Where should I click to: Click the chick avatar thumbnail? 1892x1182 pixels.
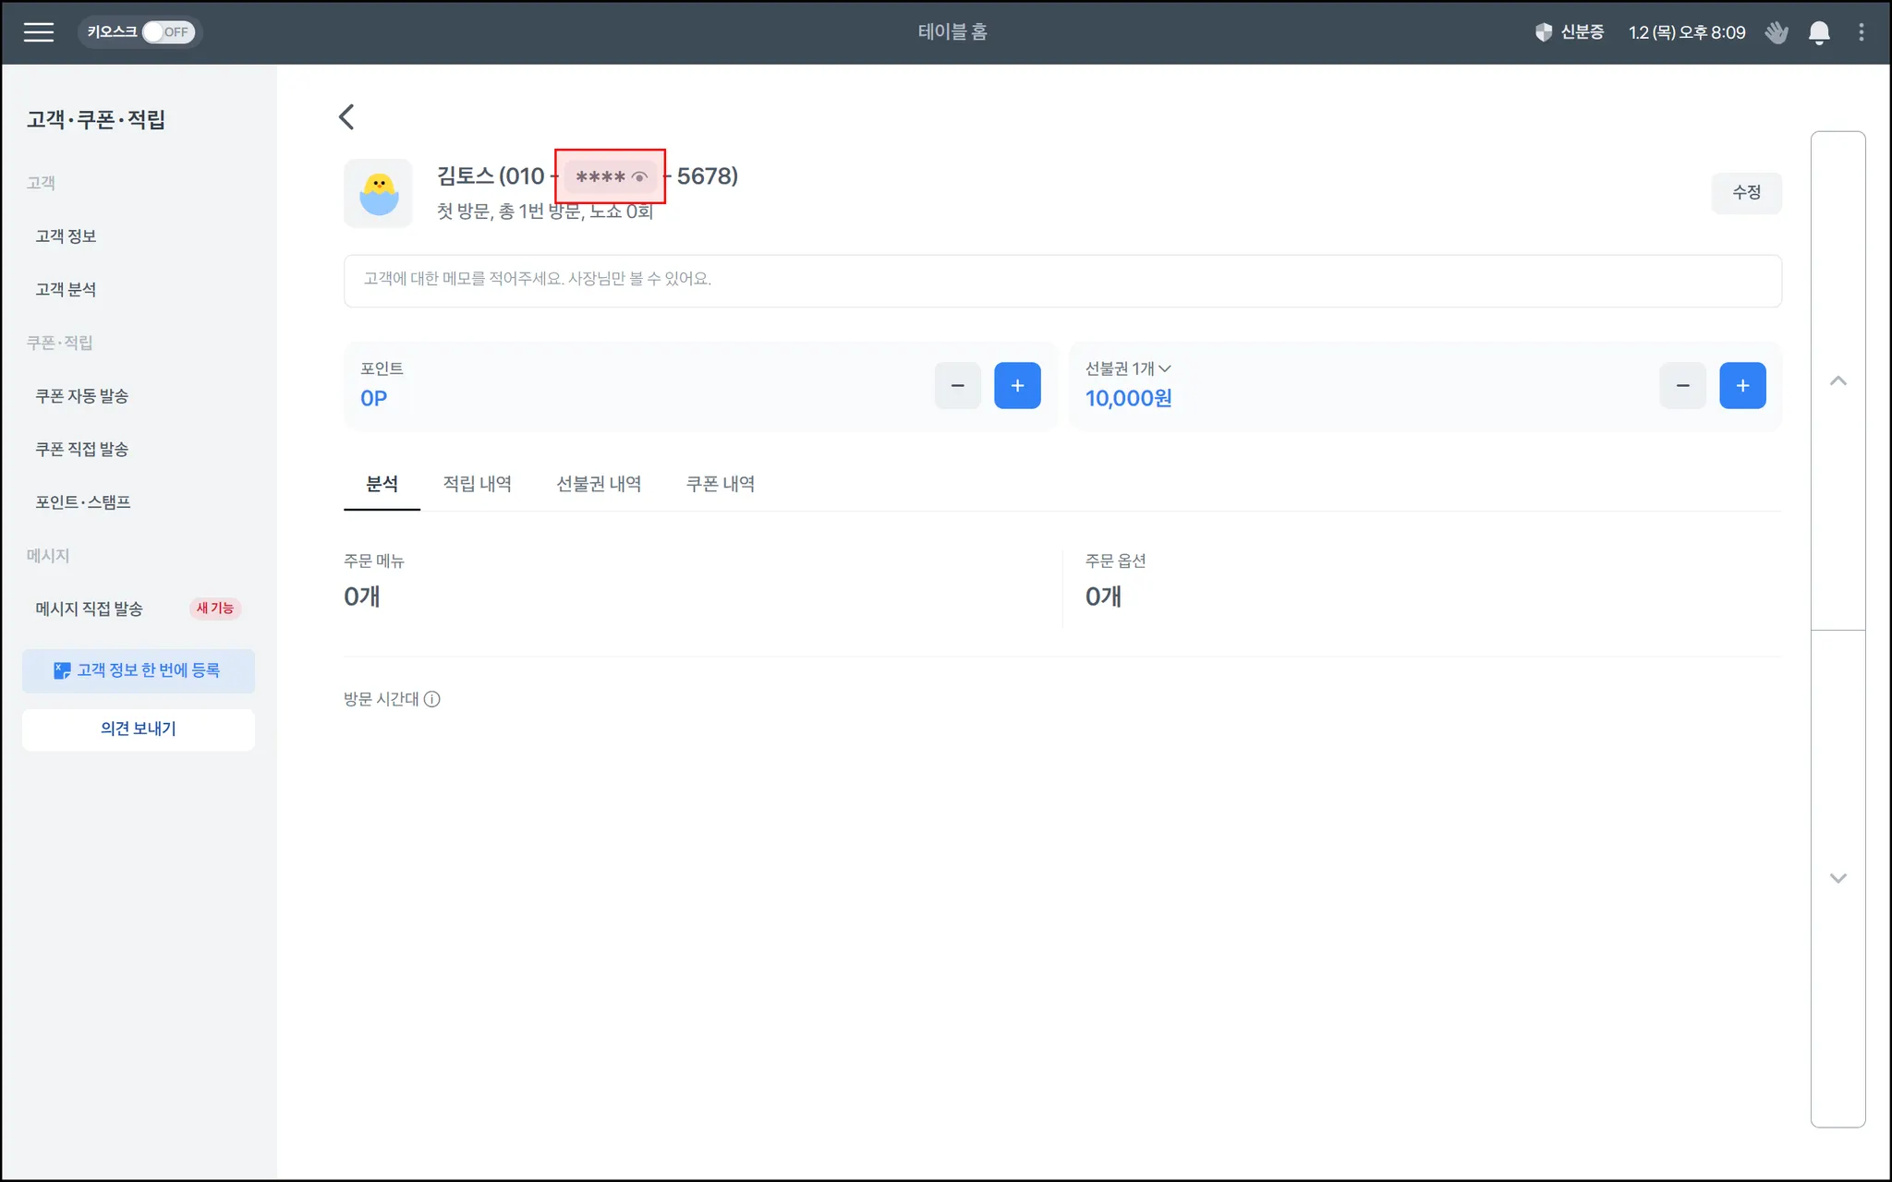379,193
